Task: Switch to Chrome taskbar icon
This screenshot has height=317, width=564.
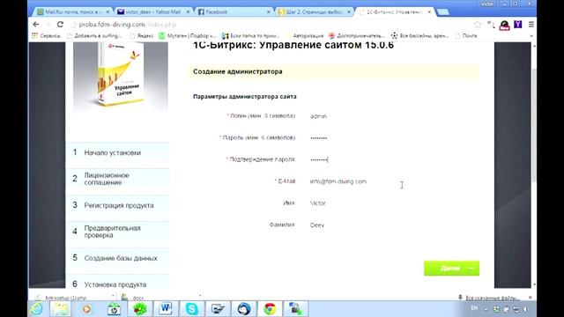Action: tap(270, 309)
